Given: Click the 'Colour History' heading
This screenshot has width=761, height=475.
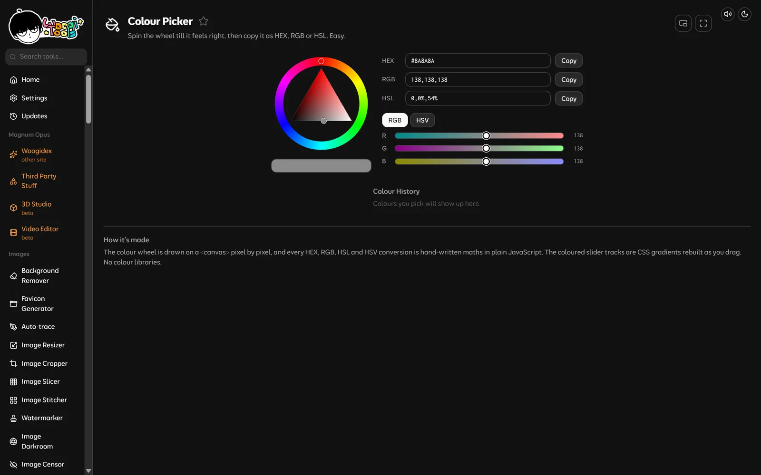Looking at the screenshot, I should pyautogui.click(x=396, y=191).
